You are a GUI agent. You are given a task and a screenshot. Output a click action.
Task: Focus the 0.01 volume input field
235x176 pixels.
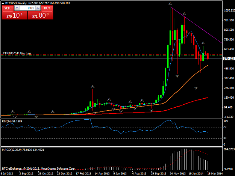point(27,8)
